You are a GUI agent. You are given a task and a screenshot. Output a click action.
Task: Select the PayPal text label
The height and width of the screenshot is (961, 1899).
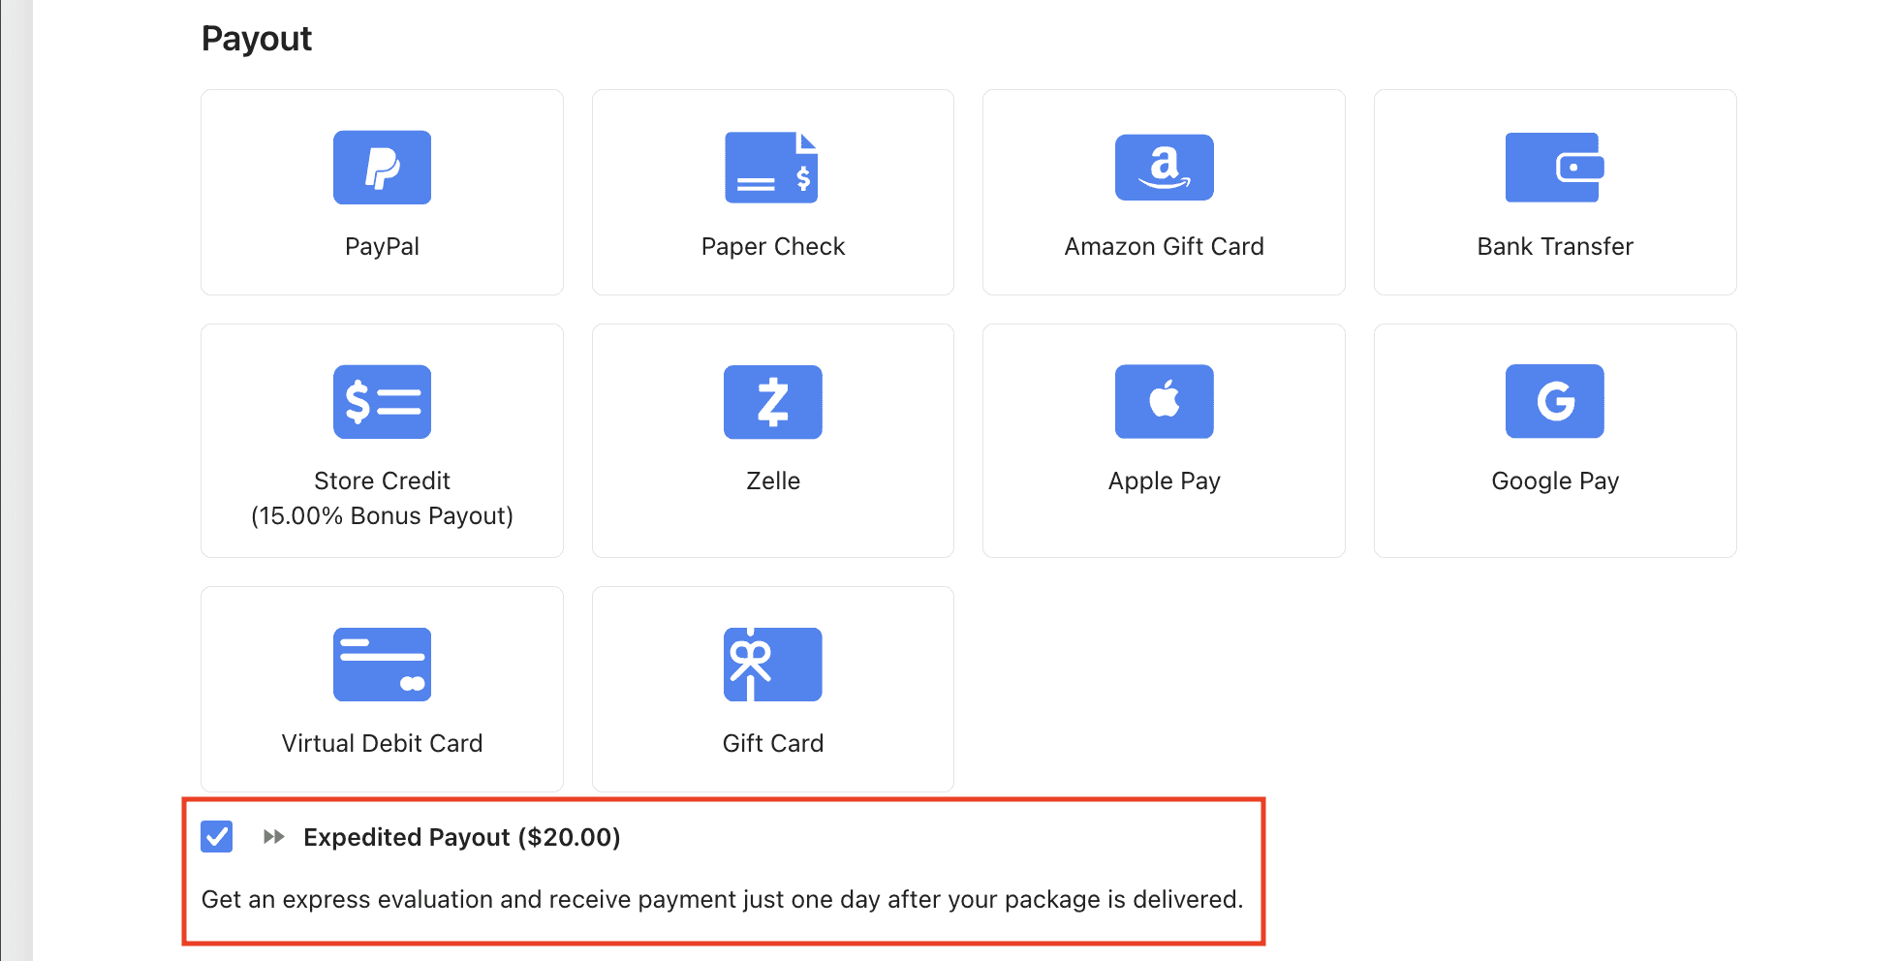tap(382, 246)
